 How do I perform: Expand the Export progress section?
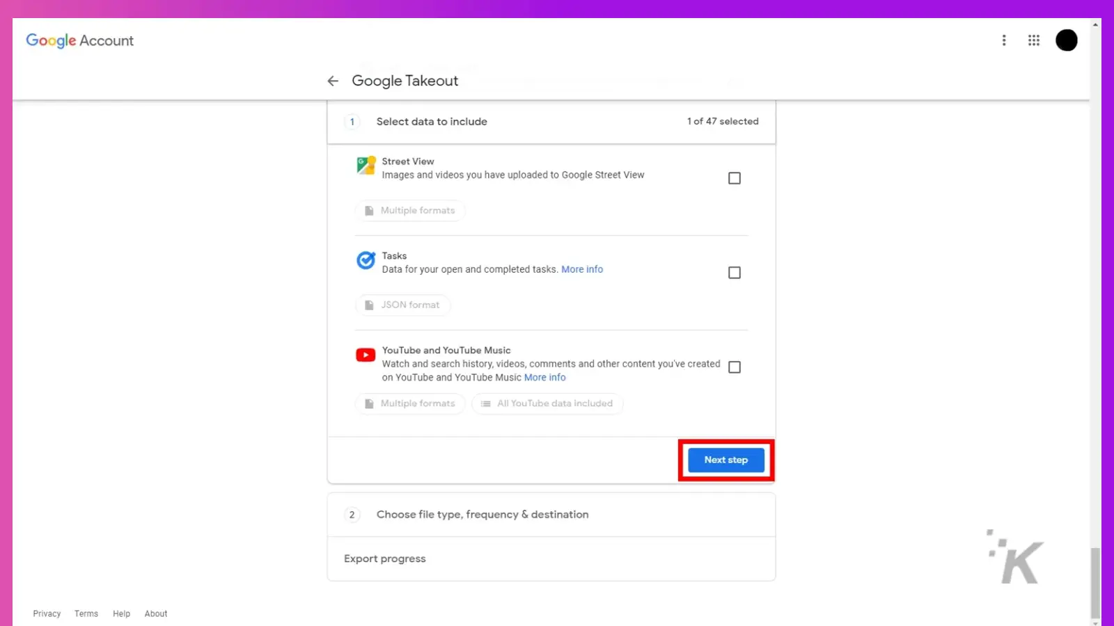coord(551,559)
